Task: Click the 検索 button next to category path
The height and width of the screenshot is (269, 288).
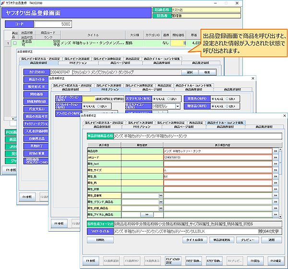Action: tap(207, 72)
